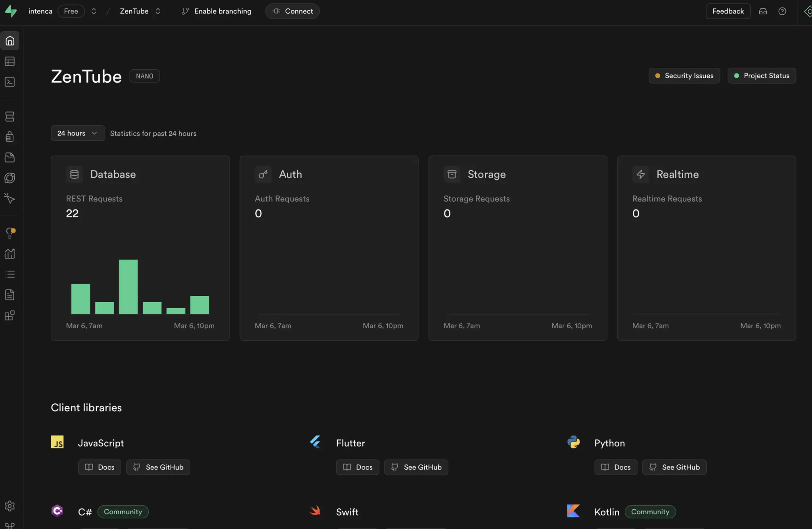This screenshot has width=812, height=529.
Task: Open the Reports chart sidebar icon
Action: click(x=10, y=254)
